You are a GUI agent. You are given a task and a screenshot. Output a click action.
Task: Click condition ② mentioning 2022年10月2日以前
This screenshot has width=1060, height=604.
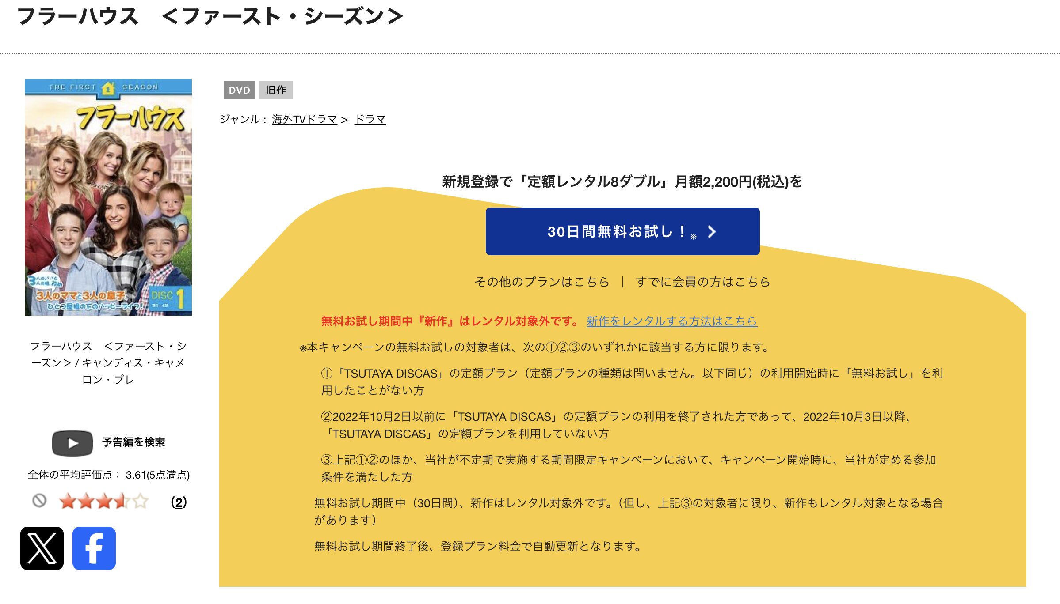[x=615, y=425]
